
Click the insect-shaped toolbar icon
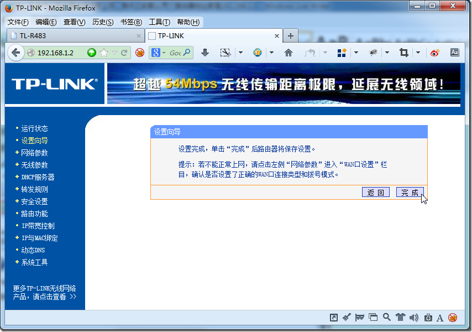click(373, 53)
